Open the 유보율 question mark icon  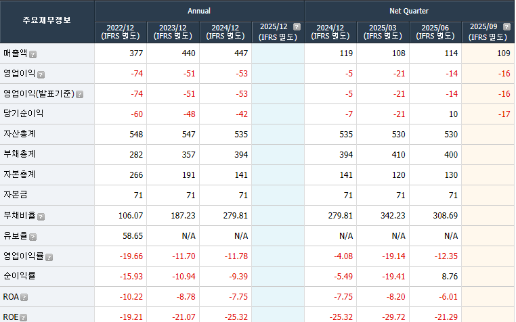coord(33,237)
